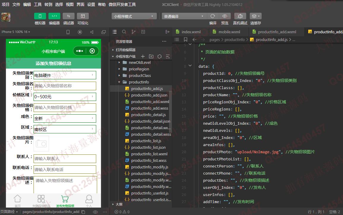This screenshot has width=343, height=215.
Task: Close the mini program with capsule circle button
Action: tap(92, 51)
